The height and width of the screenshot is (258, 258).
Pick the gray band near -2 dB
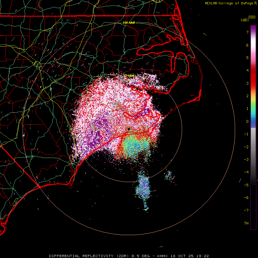tap(253, 146)
